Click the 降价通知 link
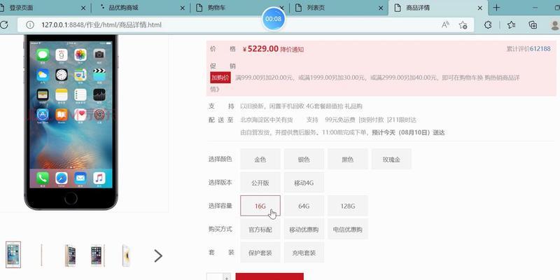Image resolution: width=560 pixels, height=280 pixels. 292,50
